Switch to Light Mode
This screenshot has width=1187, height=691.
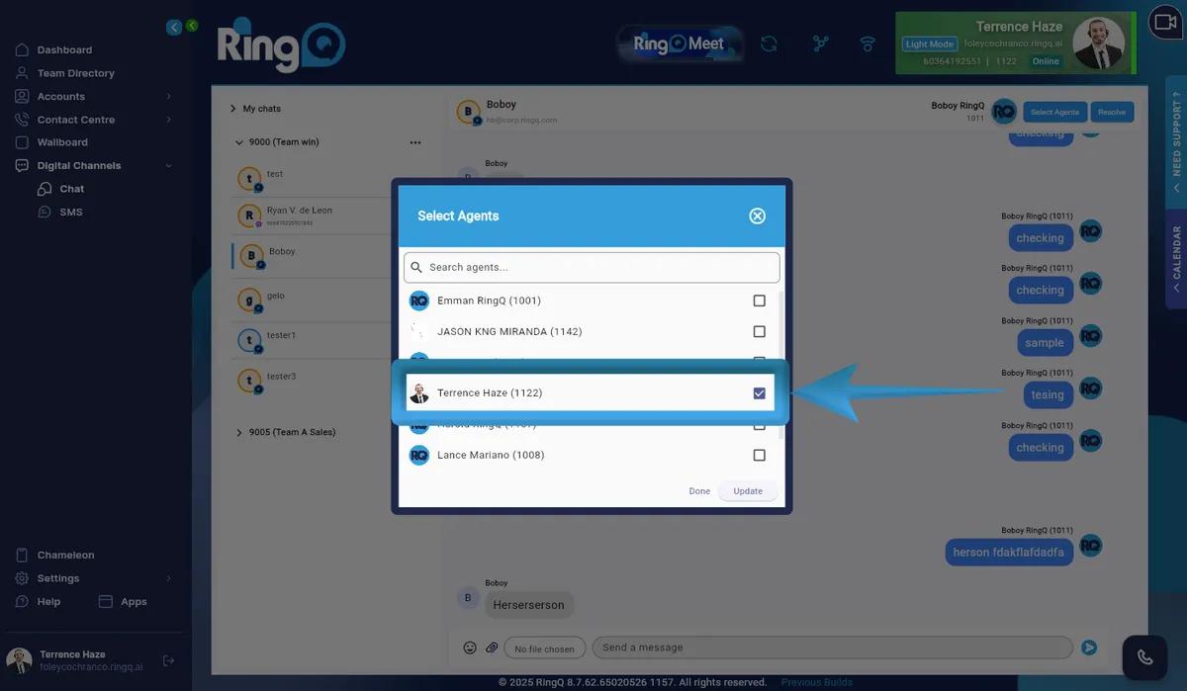[930, 44]
